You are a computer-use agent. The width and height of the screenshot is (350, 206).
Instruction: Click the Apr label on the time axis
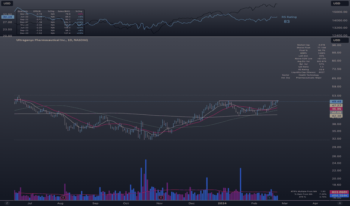pos(315,203)
